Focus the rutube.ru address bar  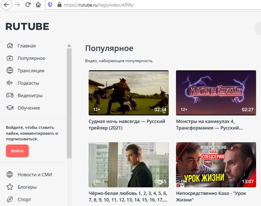[153, 5]
